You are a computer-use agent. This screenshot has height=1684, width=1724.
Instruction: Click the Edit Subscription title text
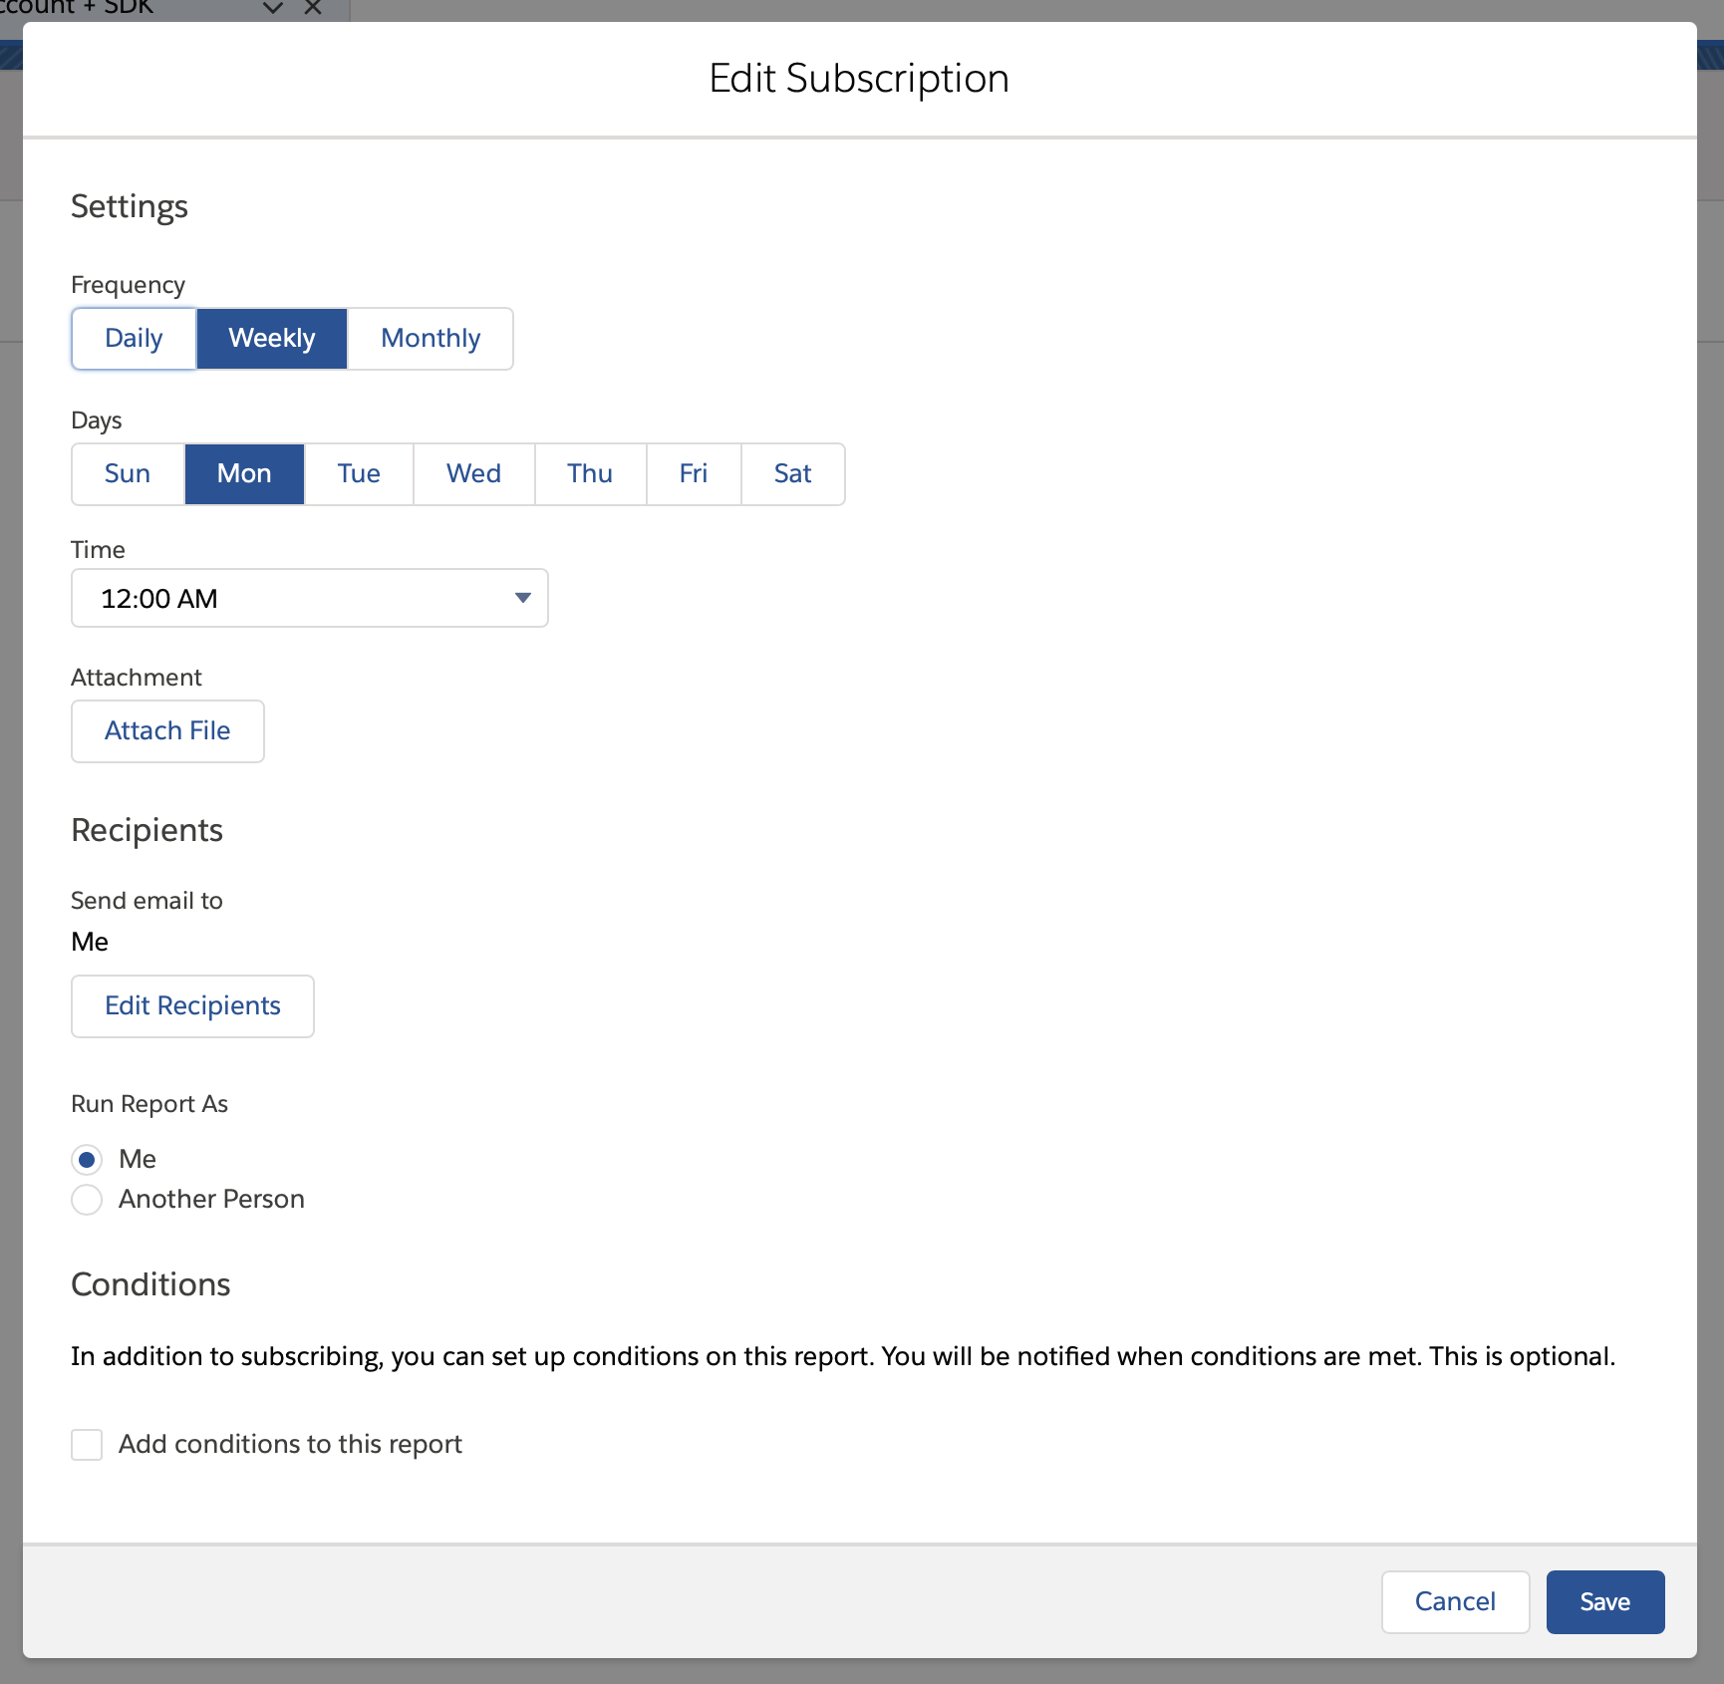tap(859, 79)
